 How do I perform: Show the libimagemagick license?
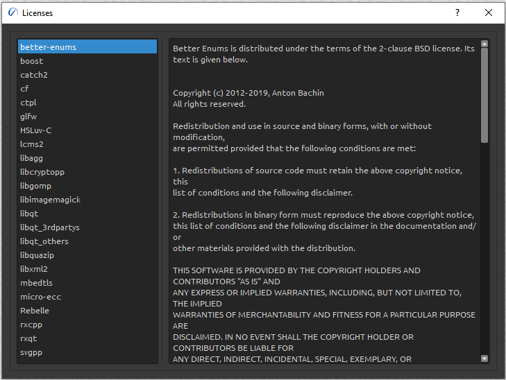click(50, 200)
